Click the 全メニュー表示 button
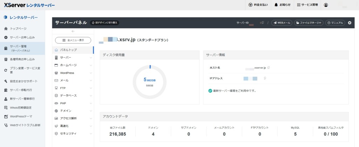Image resolution: width=359 pixels, height=147 pixels. 73,40
